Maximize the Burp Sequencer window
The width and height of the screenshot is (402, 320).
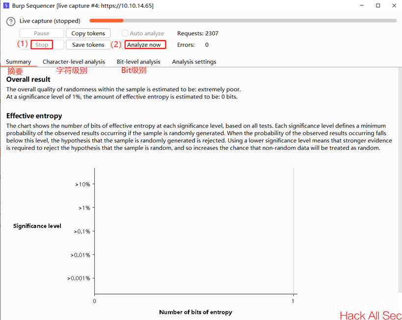[x=378, y=5]
